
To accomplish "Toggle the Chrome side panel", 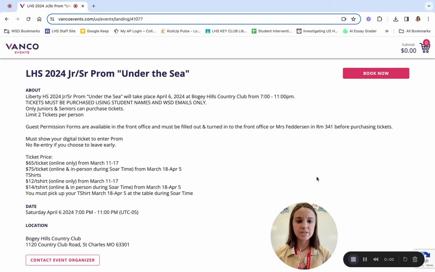I will coord(406,19).
